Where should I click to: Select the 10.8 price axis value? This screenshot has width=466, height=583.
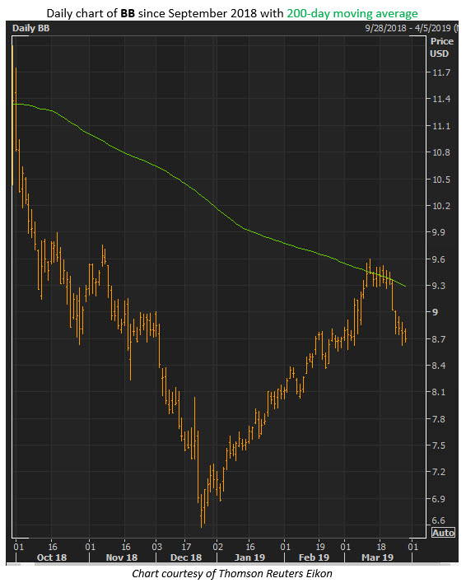pyautogui.click(x=441, y=152)
